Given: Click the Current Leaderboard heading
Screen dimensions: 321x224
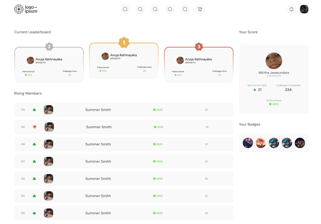Looking at the screenshot, I should [32, 32].
